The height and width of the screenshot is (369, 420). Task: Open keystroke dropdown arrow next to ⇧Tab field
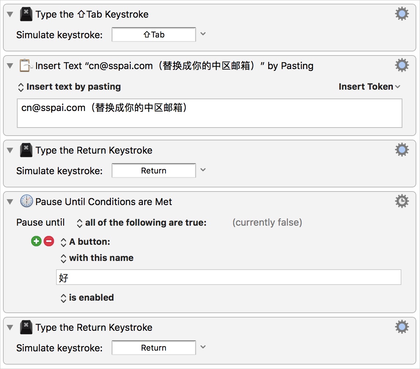tap(203, 34)
